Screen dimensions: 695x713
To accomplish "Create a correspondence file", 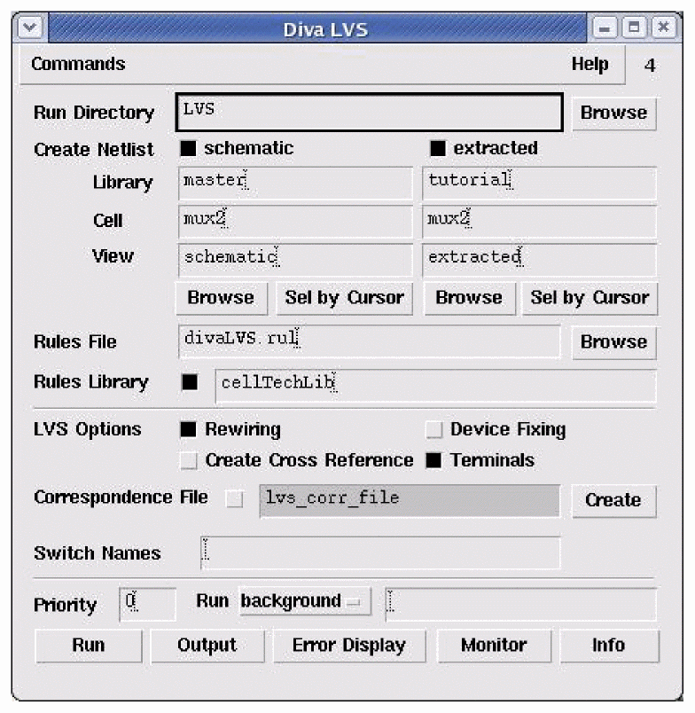I will [x=613, y=501].
